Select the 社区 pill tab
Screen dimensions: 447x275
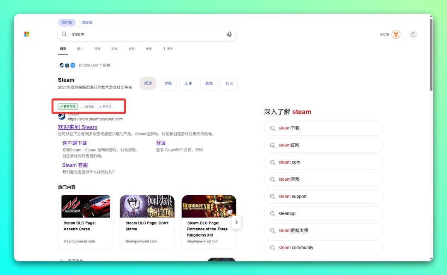pos(229,84)
